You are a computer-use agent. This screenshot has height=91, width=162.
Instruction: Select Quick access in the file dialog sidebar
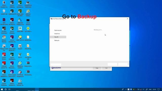pos(58,30)
